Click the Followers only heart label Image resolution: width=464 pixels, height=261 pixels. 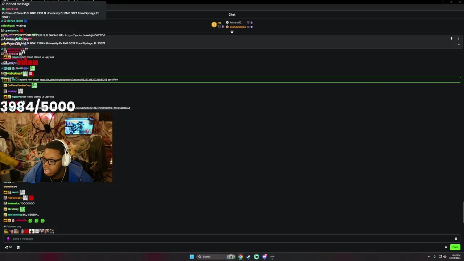tap(12, 227)
